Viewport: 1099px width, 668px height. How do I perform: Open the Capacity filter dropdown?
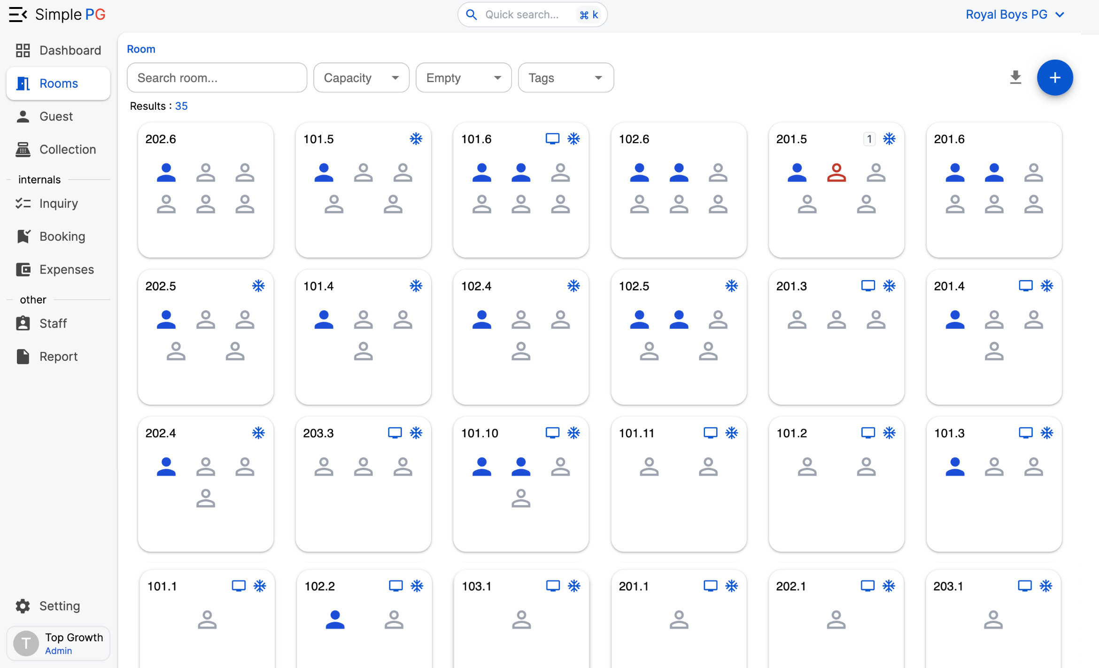(x=361, y=78)
